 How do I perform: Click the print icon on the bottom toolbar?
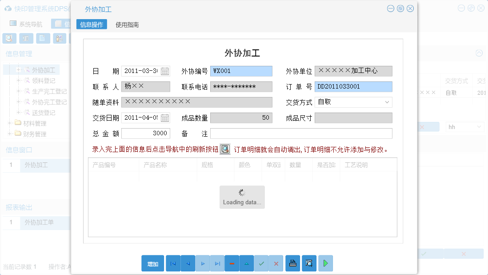(x=292, y=263)
